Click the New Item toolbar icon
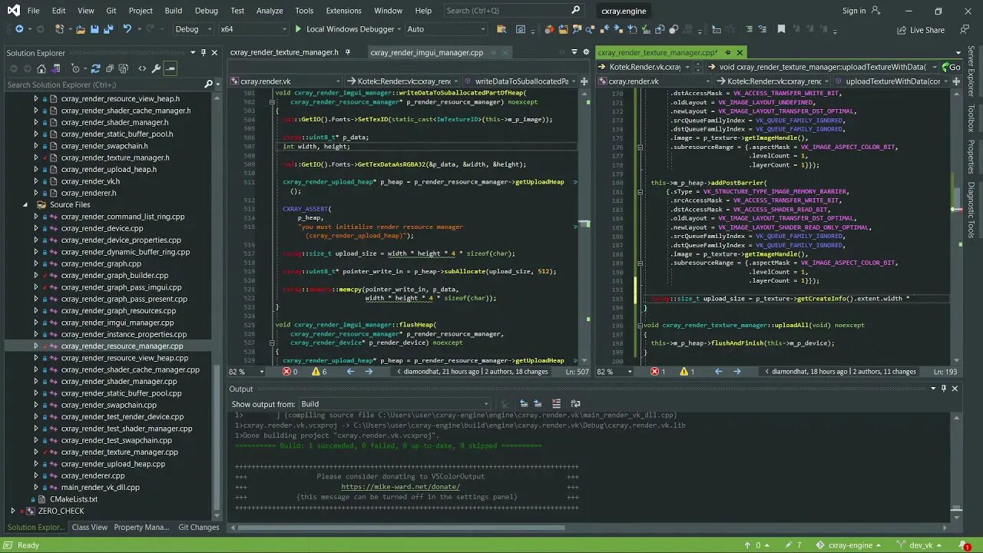 [x=60, y=29]
